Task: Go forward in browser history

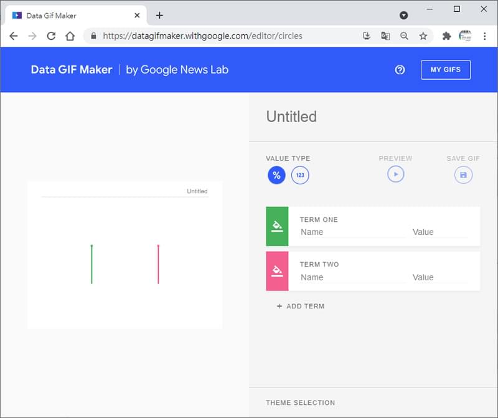Action: click(x=32, y=36)
